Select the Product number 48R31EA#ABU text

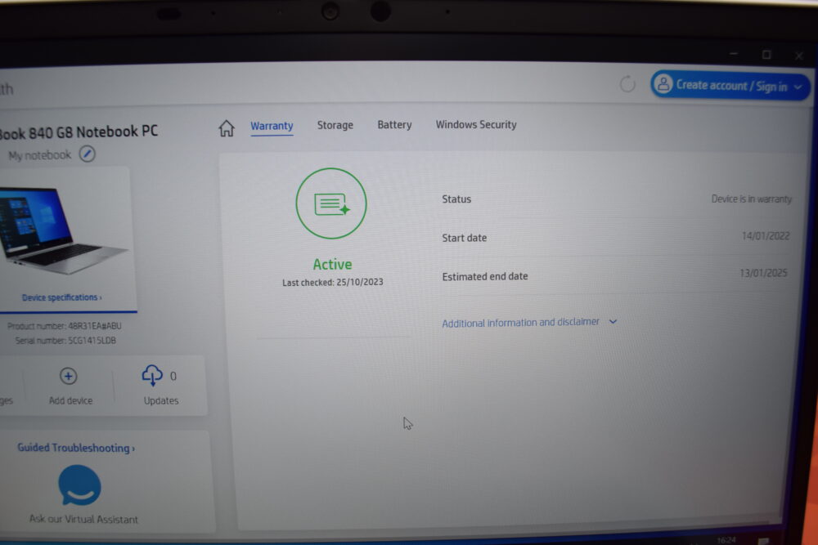[x=64, y=326]
